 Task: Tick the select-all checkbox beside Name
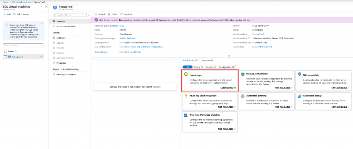tap(6, 51)
